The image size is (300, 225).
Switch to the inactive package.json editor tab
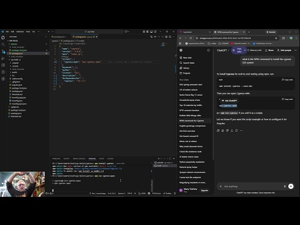pyautogui.click(x=60, y=37)
